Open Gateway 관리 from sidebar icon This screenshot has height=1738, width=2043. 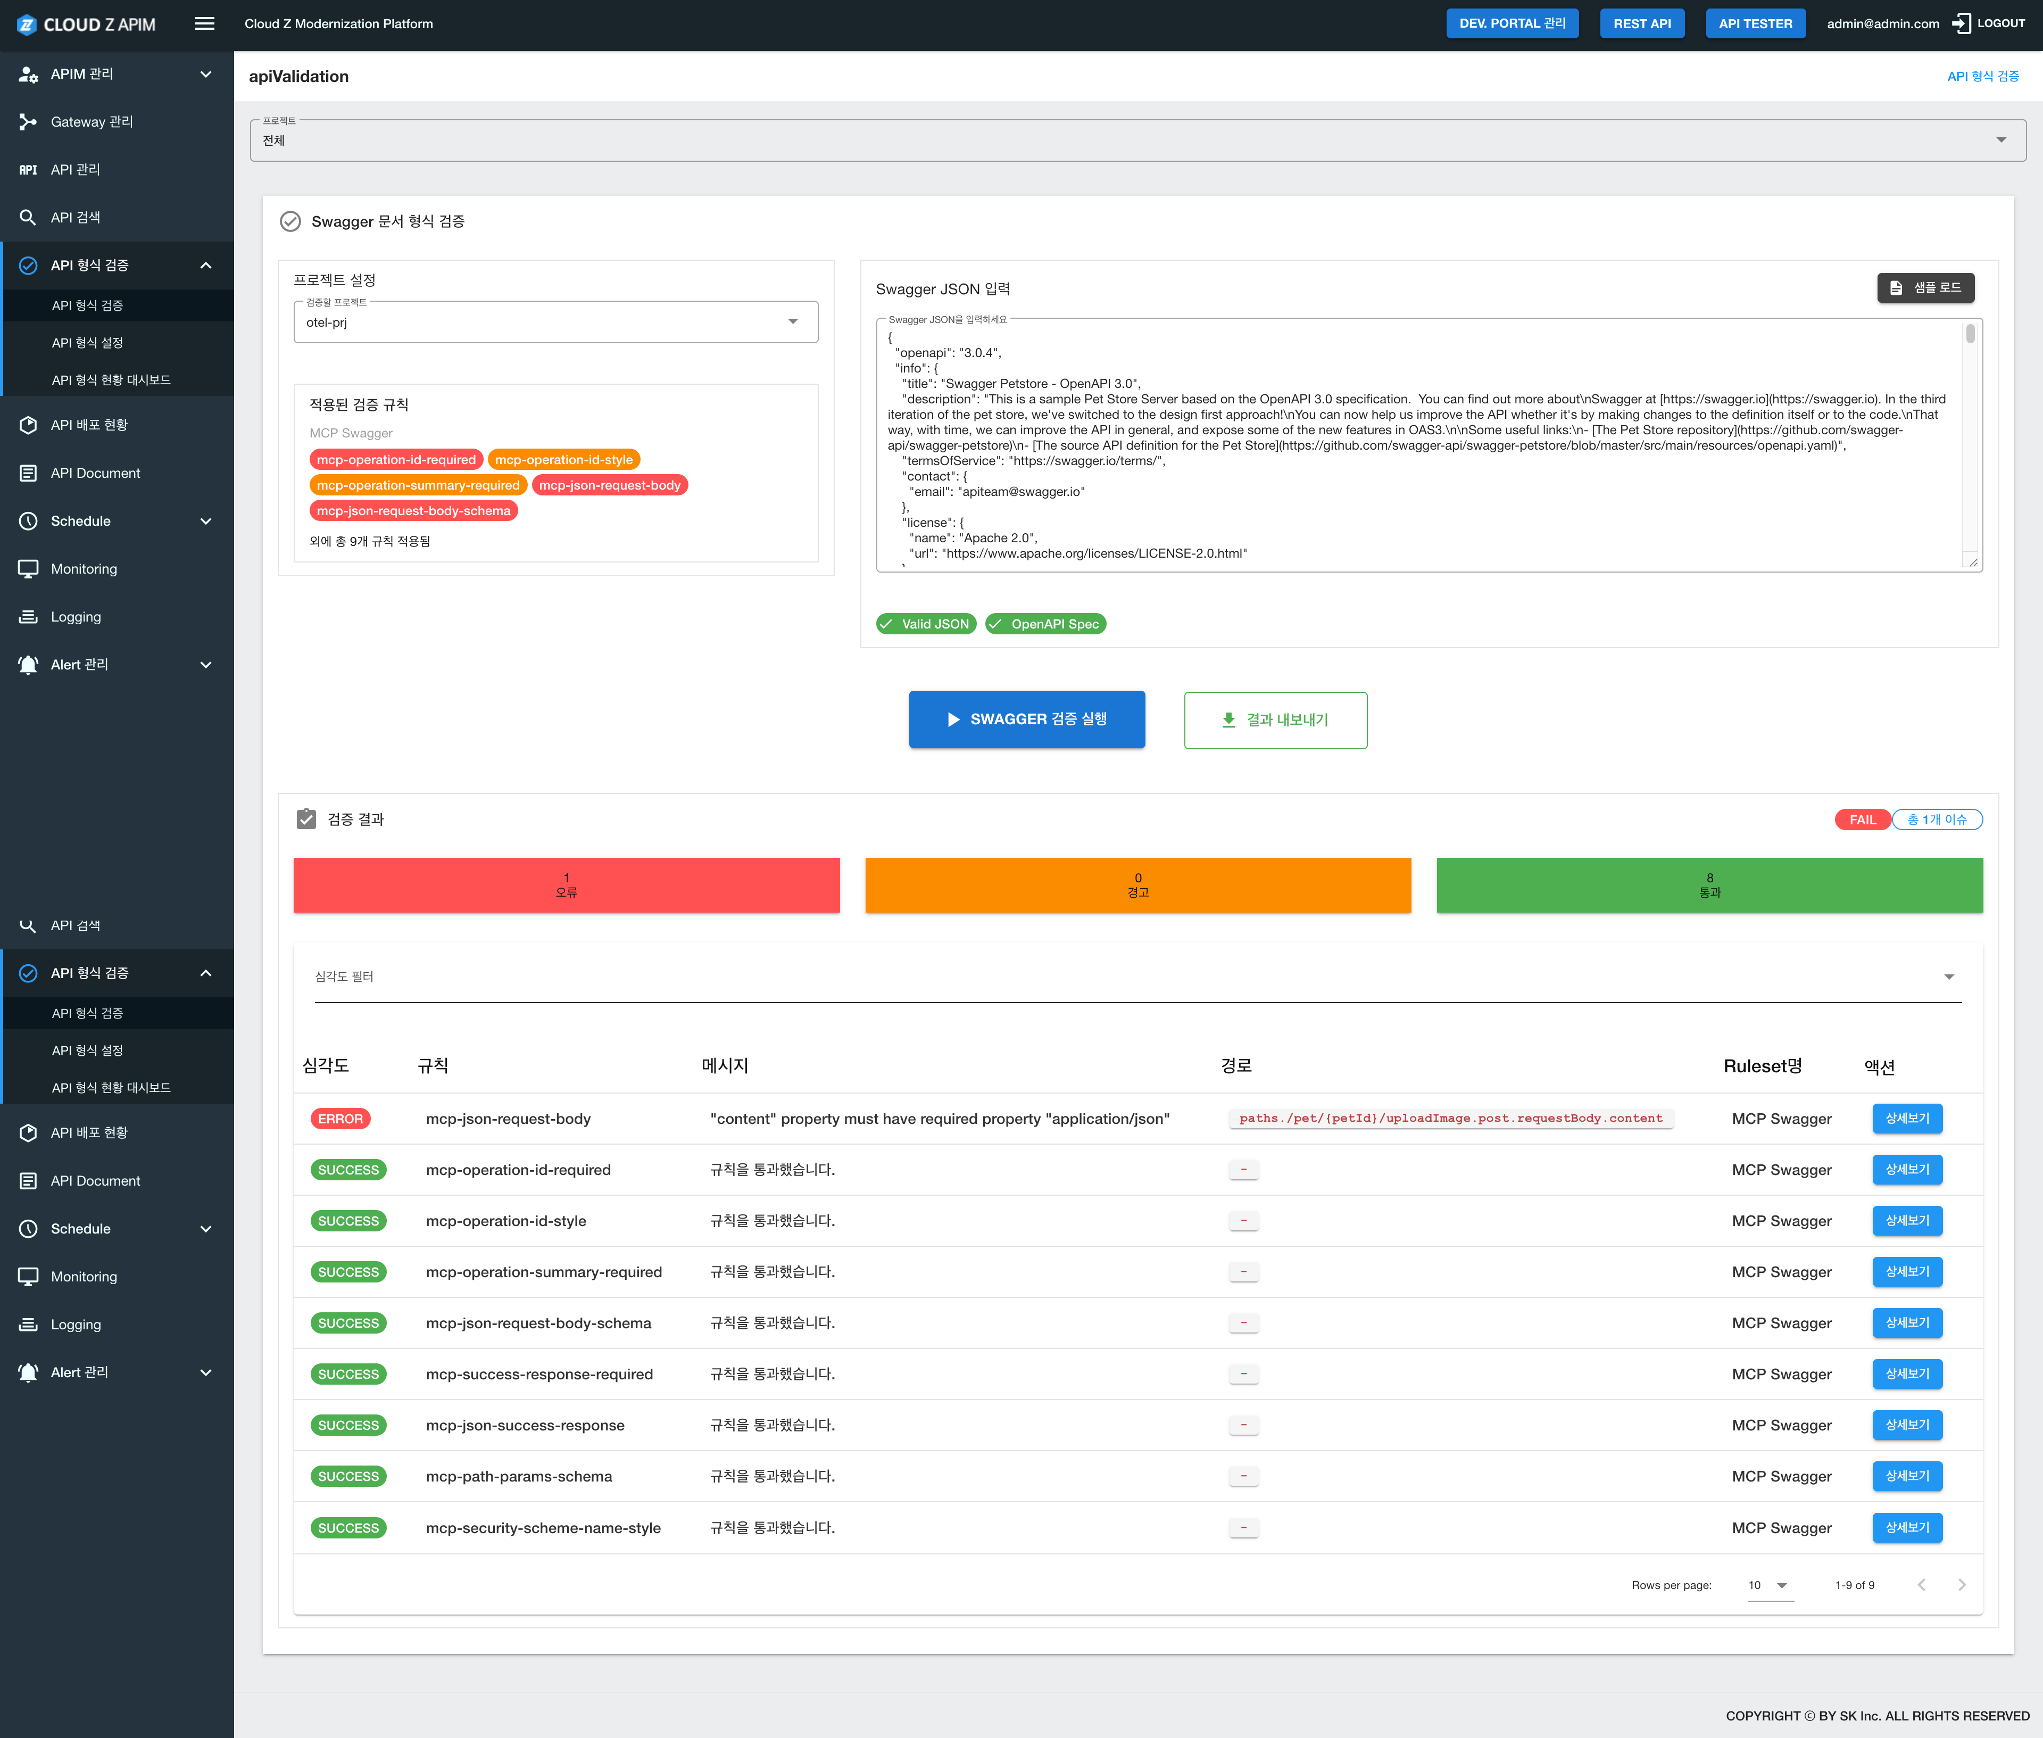pos(28,121)
